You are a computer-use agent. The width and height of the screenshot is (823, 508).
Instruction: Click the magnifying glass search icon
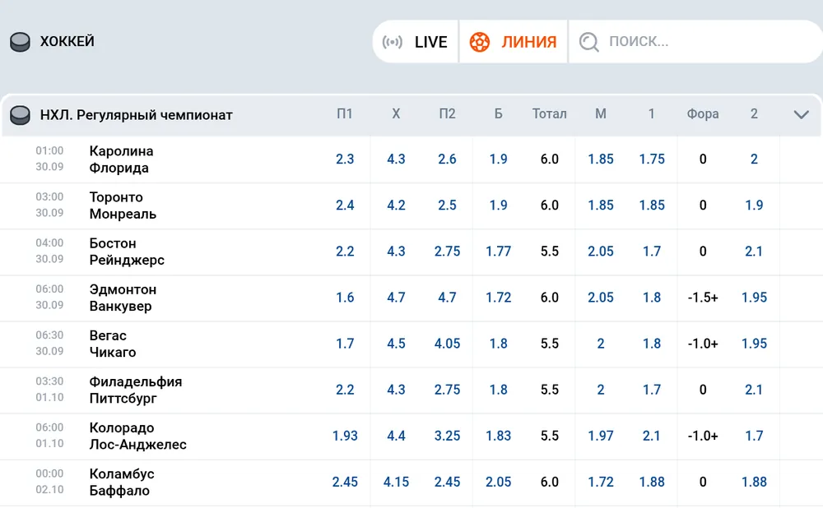tap(589, 42)
